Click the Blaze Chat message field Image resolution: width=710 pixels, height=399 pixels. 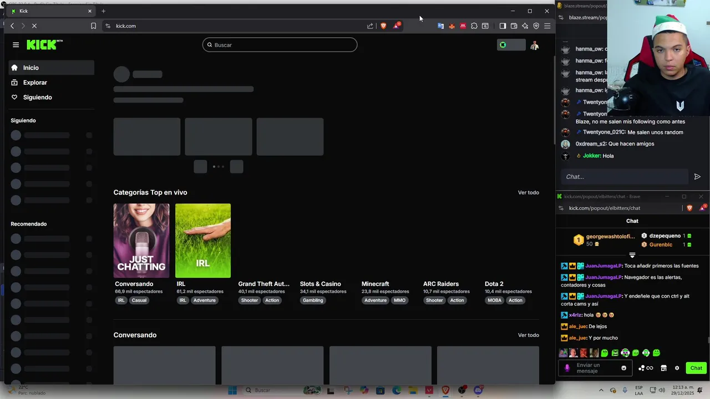click(x=624, y=177)
